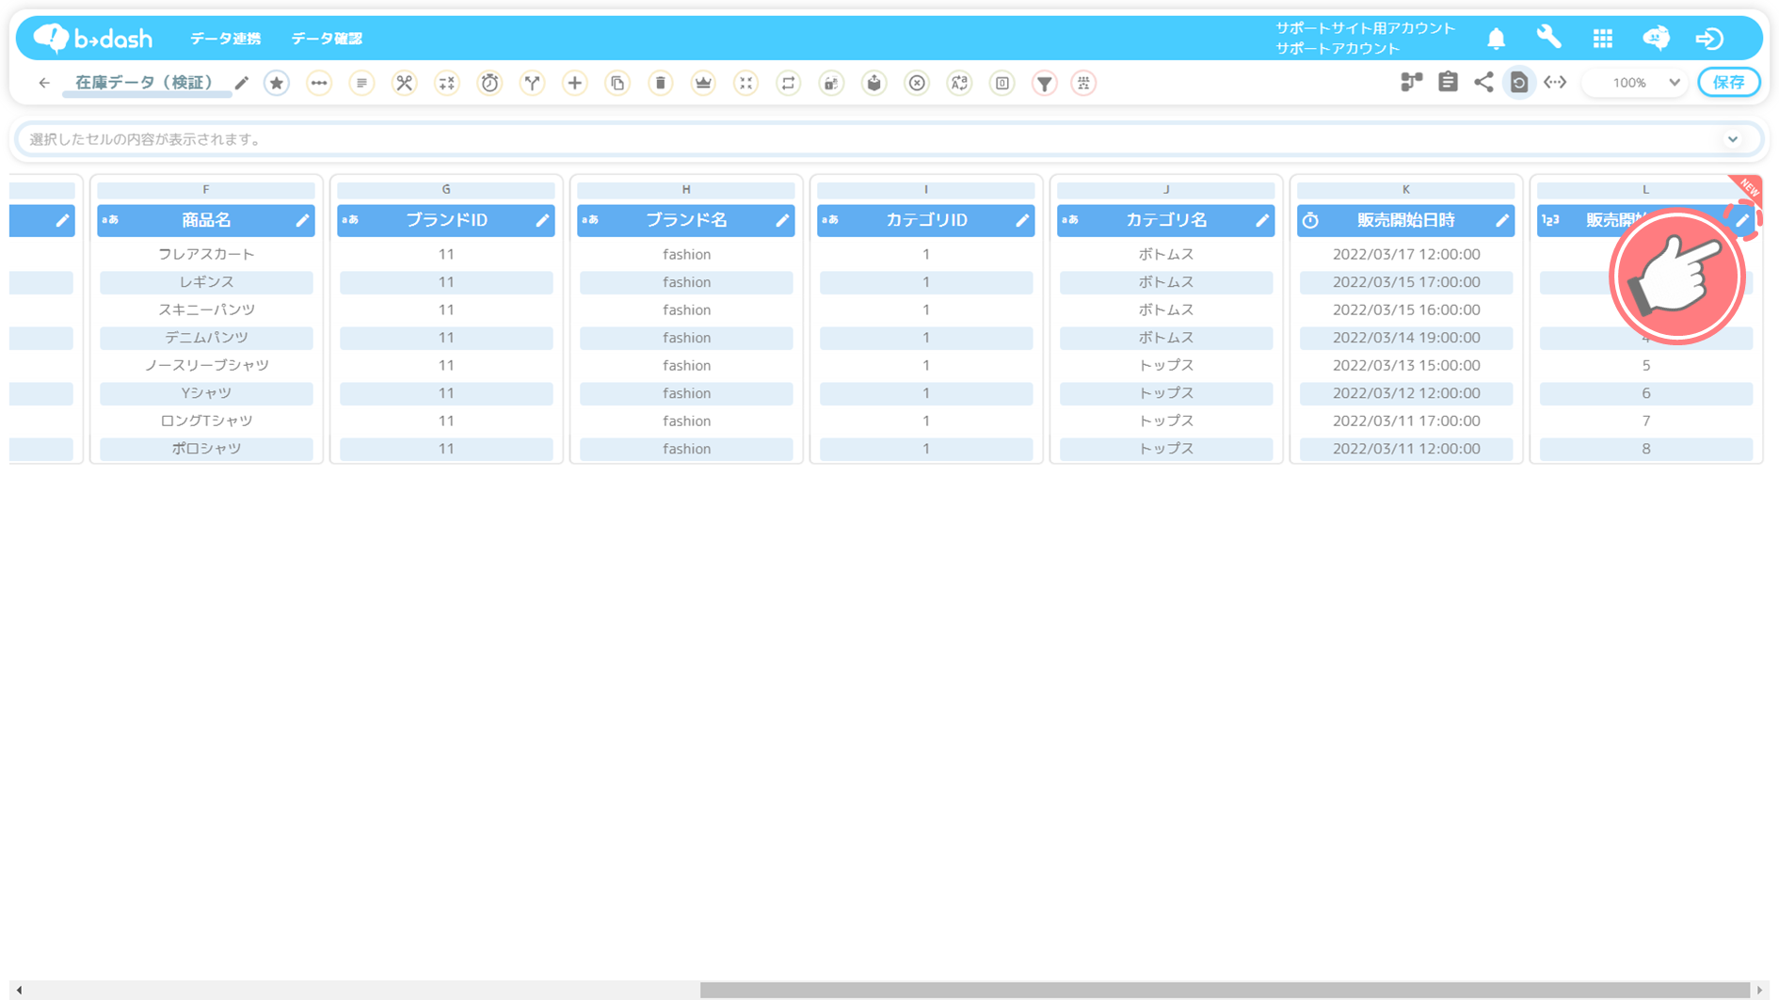The height and width of the screenshot is (1000, 1779).
Task: Click the branch split tool icon
Action: 532,83
